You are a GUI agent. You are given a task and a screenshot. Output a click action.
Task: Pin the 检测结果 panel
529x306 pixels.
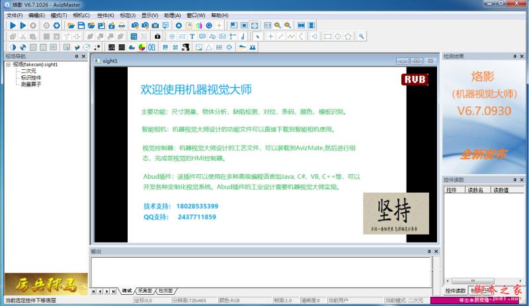click(x=515, y=56)
